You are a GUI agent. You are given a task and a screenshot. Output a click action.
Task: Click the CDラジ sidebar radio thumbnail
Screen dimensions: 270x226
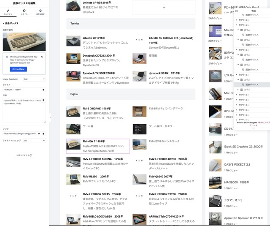point(215,129)
